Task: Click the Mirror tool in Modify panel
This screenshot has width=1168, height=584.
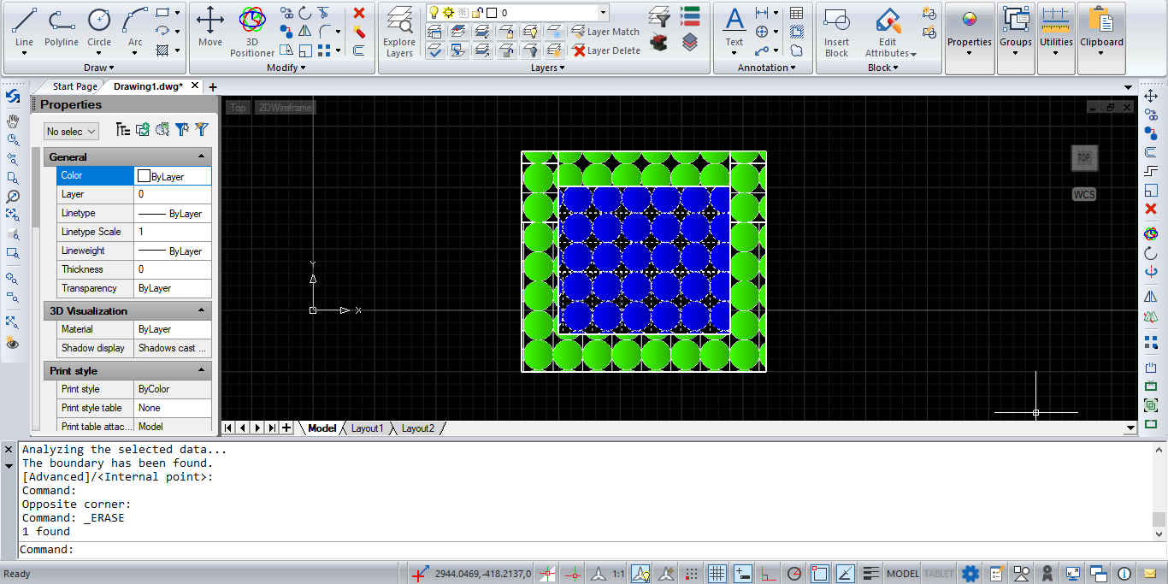Action: point(305,32)
